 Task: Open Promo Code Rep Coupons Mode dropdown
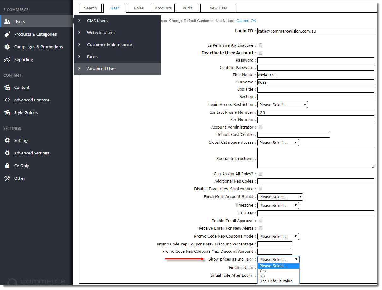pos(278,236)
